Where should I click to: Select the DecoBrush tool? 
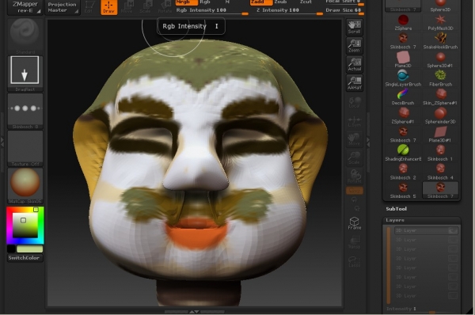tap(403, 97)
